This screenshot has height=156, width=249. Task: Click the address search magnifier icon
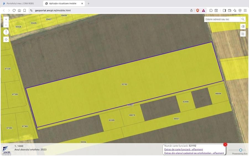point(243,19)
